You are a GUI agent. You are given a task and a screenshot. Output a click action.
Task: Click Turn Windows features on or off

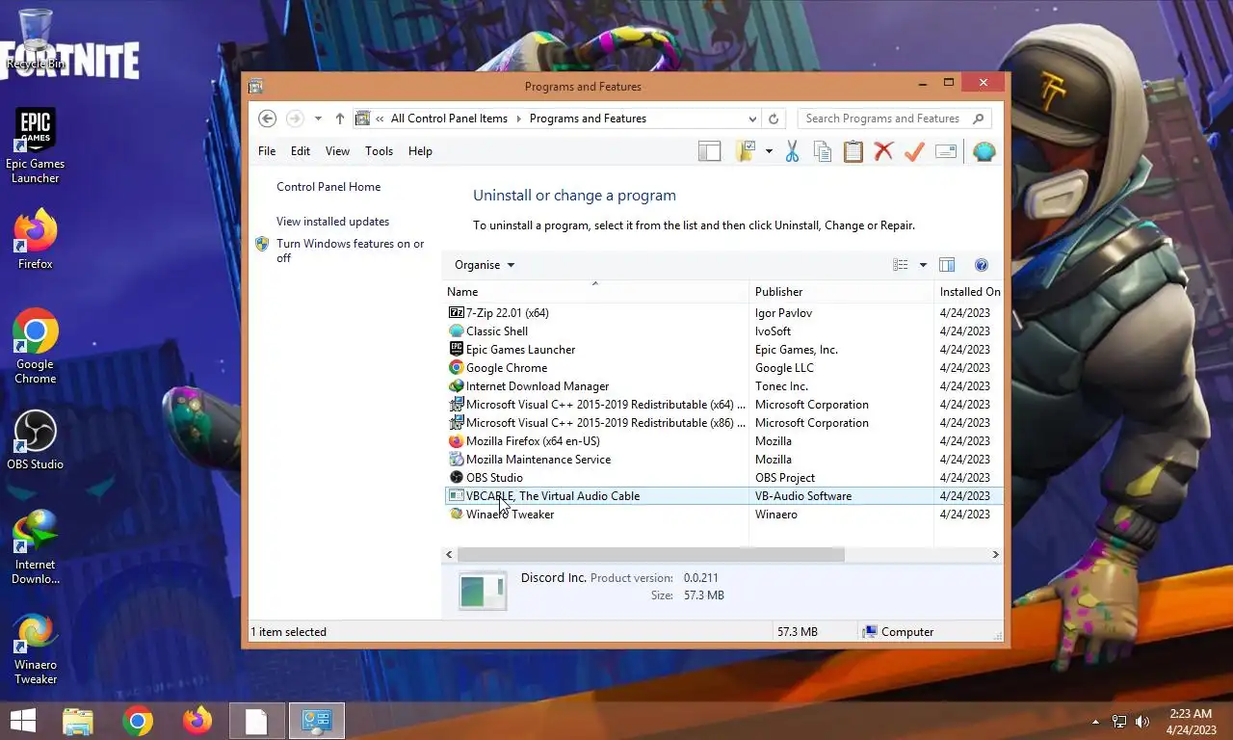coord(350,251)
